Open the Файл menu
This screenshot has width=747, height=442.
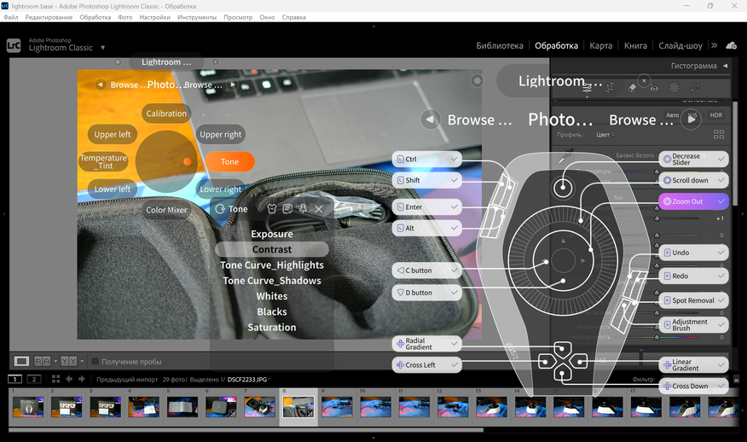[10, 17]
